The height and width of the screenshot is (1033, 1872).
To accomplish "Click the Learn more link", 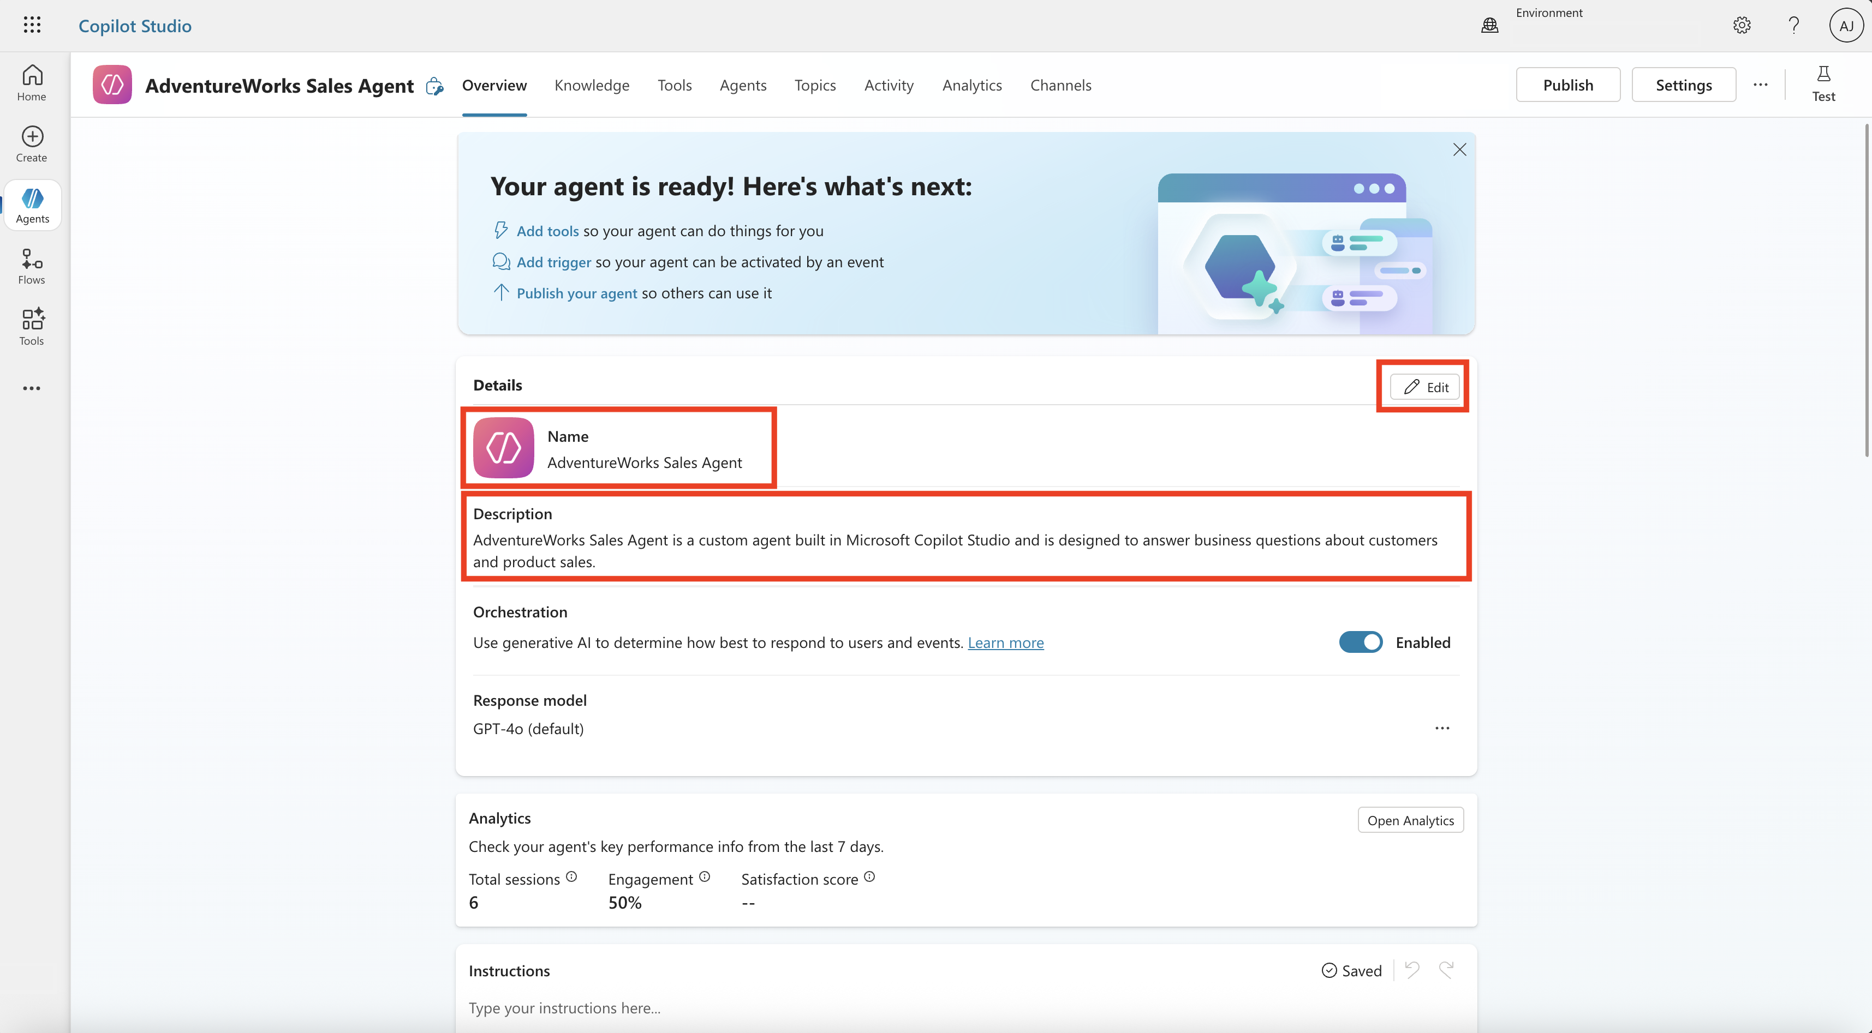I will coord(1005,642).
